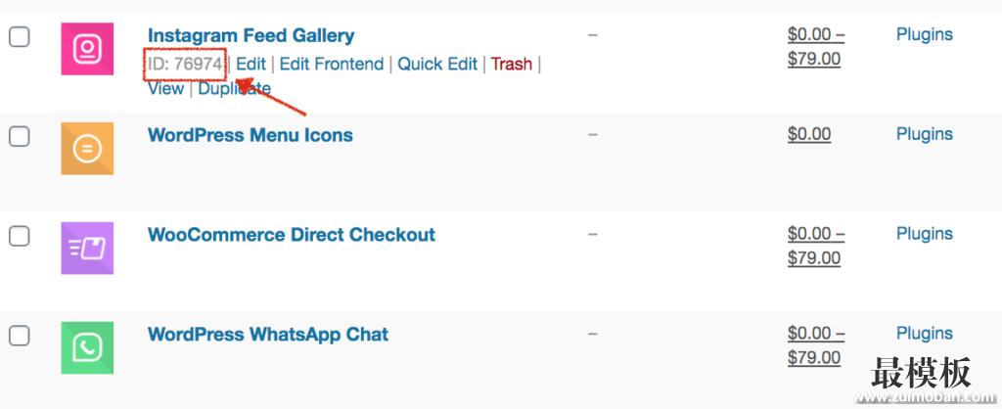
Task: Move Instagram Feed Gallery to Trash
Action: click(x=511, y=64)
